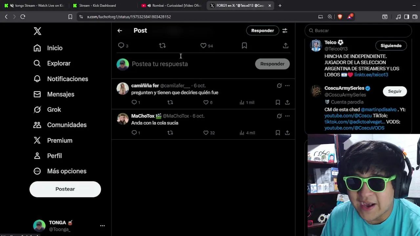Bookmark camiñiña fer's reply
Screen dimensions: 420x236
(278, 102)
